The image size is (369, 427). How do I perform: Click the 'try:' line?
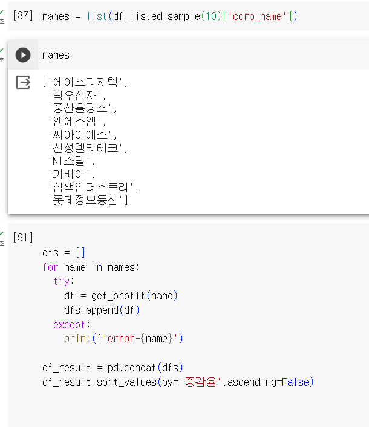click(64, 281)
